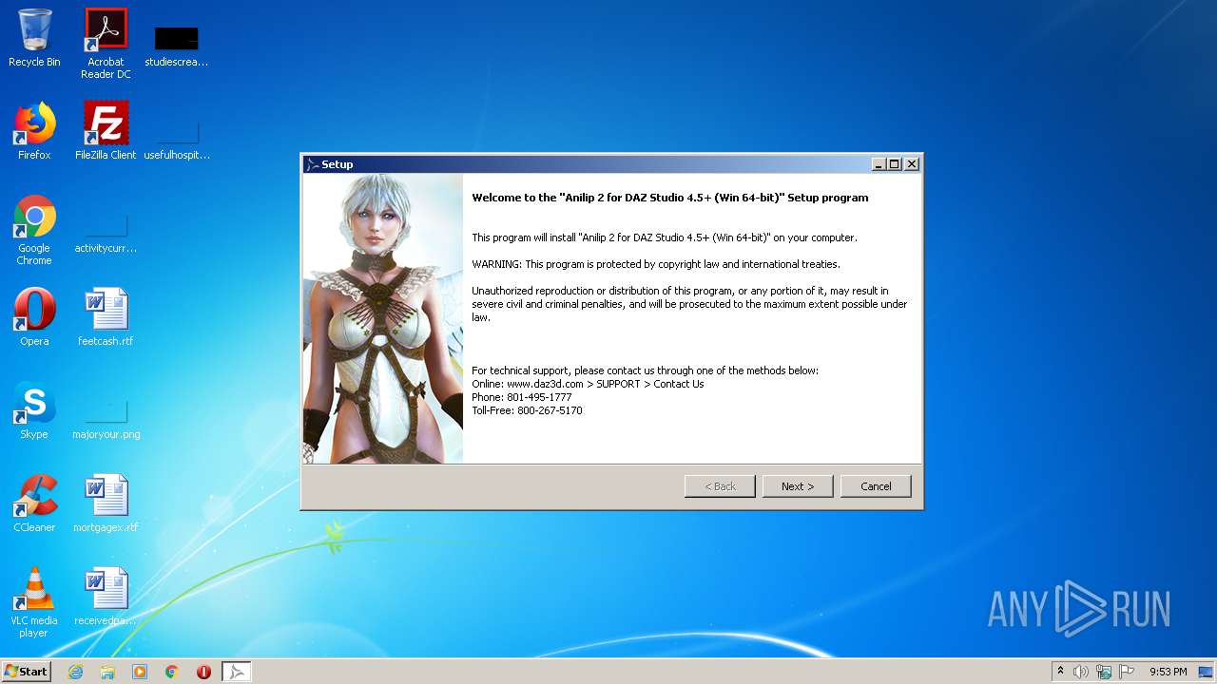Screen dimensions: 1217x684
Task: Select the activitycurr… desktop file
Action: point(106,231)
